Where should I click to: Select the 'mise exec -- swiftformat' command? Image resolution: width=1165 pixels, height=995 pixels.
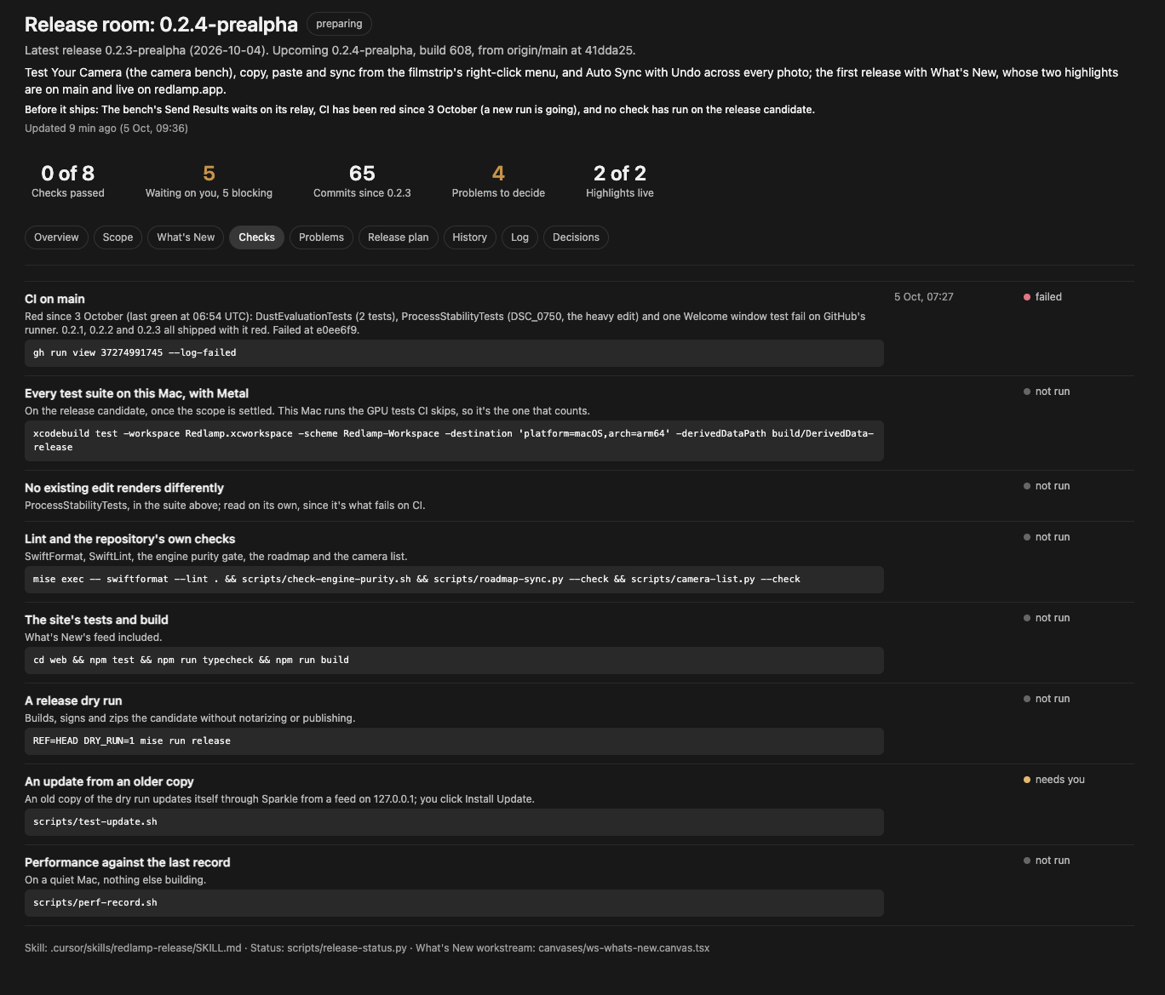click(x=454, y=580)
